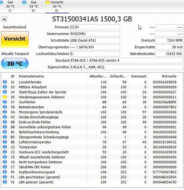This screenshot has height=190, width=184.
Task: Click the blue 30 °C temperature button
Action: pos(15,63)
